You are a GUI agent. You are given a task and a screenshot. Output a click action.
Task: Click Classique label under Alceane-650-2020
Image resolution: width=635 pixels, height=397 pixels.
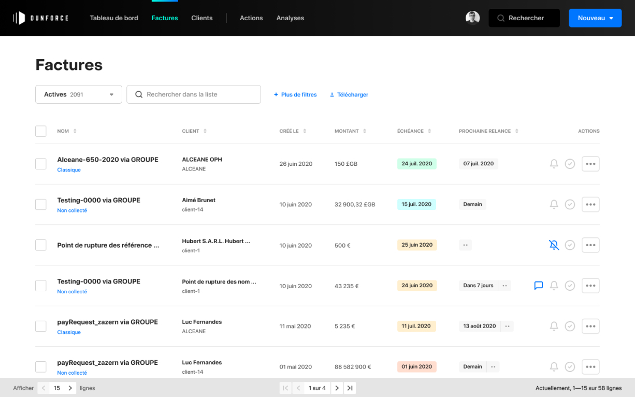click(x=69, y=170)
